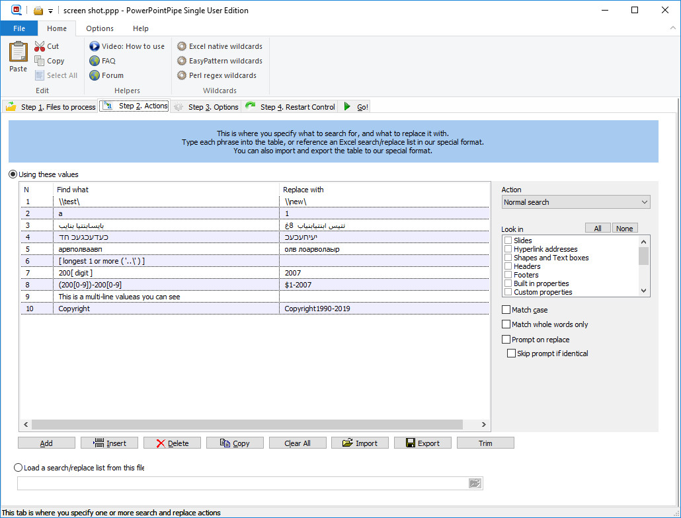This screenshot has width=681, height=518.
Task: Click the Import button
Action: click(x=360, y=443)
